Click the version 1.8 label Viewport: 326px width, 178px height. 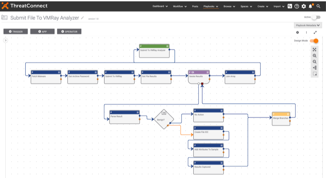click(93, 19)
